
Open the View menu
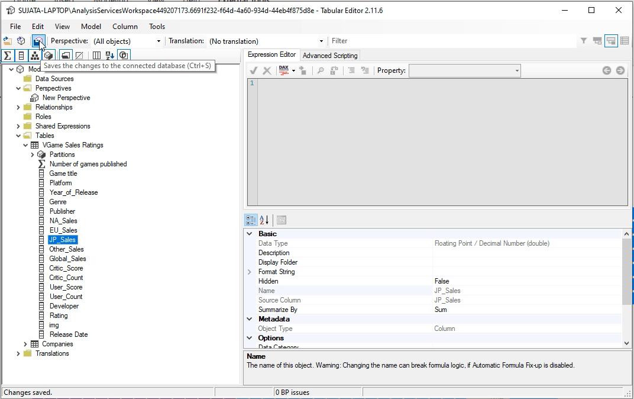point(62,27)
